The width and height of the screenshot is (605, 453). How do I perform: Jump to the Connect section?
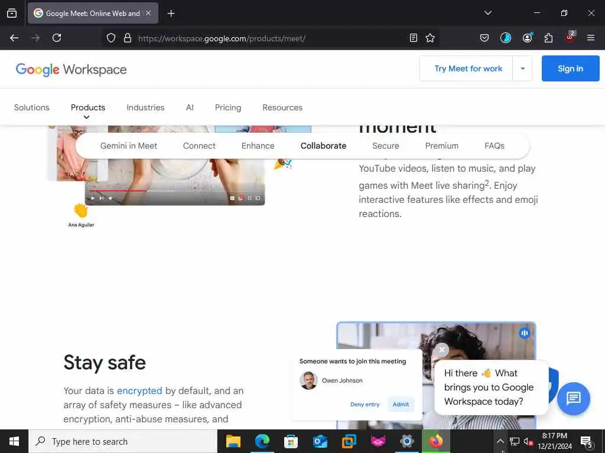click(x=199, y=146)
